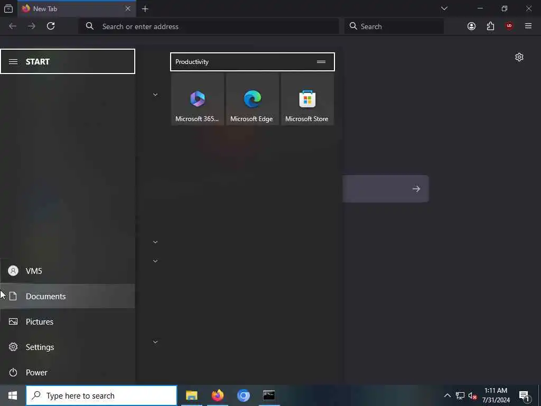Click the muted volume tray icon

473,395
